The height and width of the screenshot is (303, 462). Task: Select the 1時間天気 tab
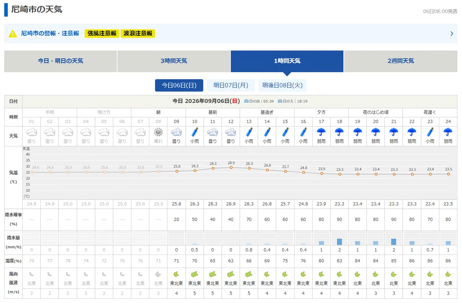coord(287,61)
